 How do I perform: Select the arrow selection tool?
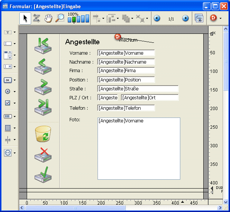click(x=25, y=18)
